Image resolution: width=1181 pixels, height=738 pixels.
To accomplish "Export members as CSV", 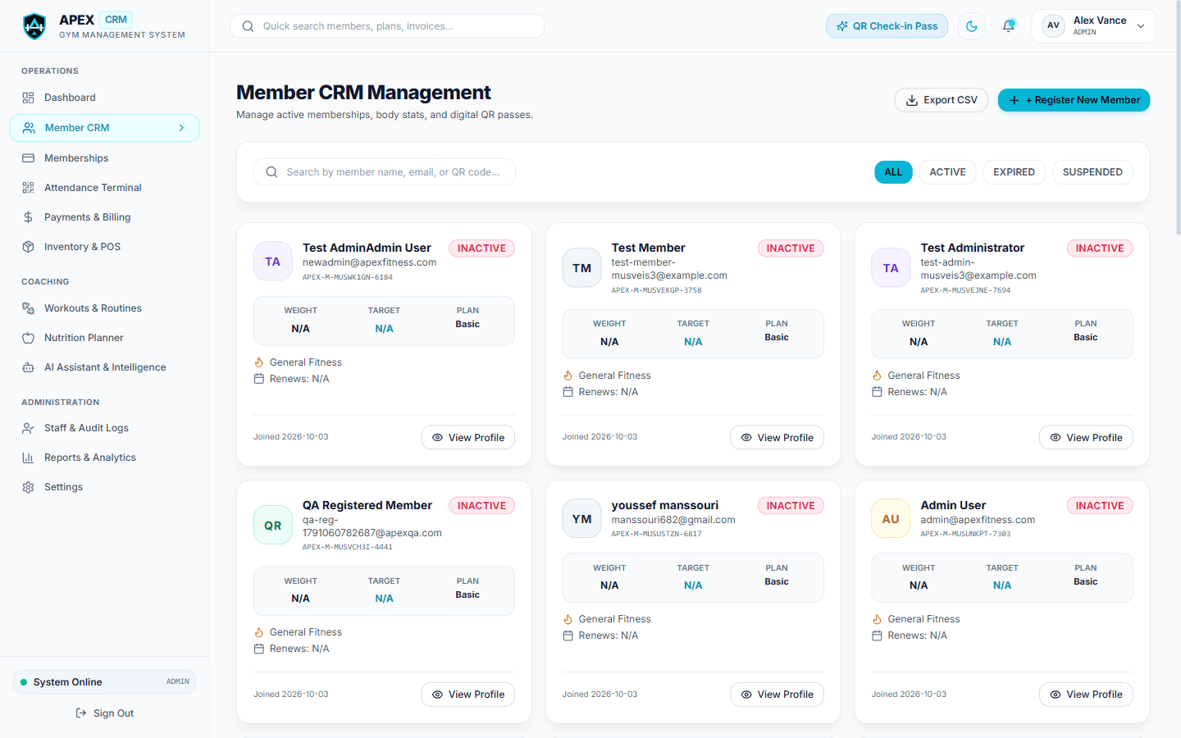I will point(942,100).
